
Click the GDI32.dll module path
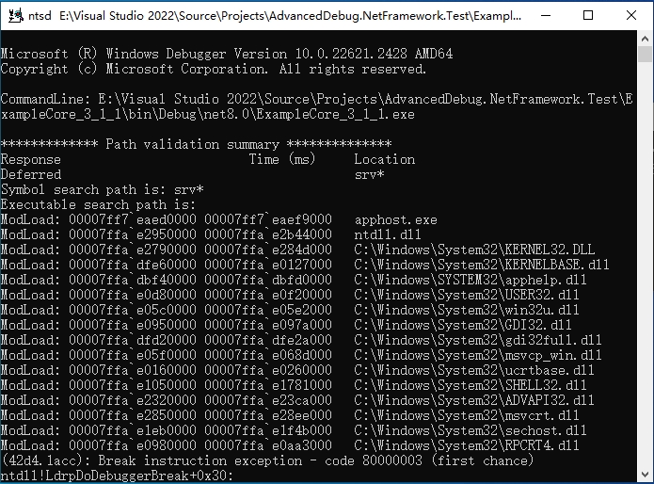463,325
